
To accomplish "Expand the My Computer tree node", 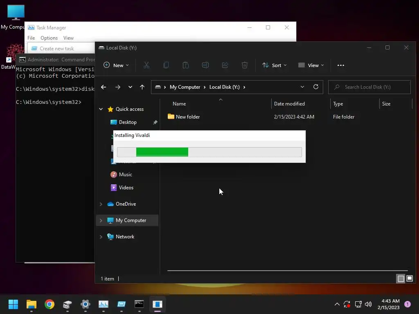I will coord(101,220).
